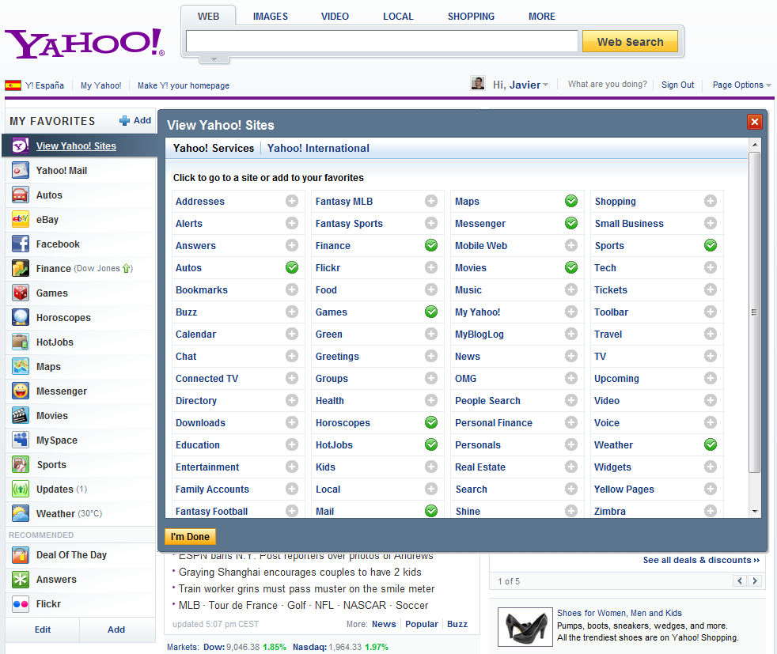Image resolution: width=777 pixels, height=654 pixels.
Task: Expand search options arrow below search box
Action: [x=214, y=59]
